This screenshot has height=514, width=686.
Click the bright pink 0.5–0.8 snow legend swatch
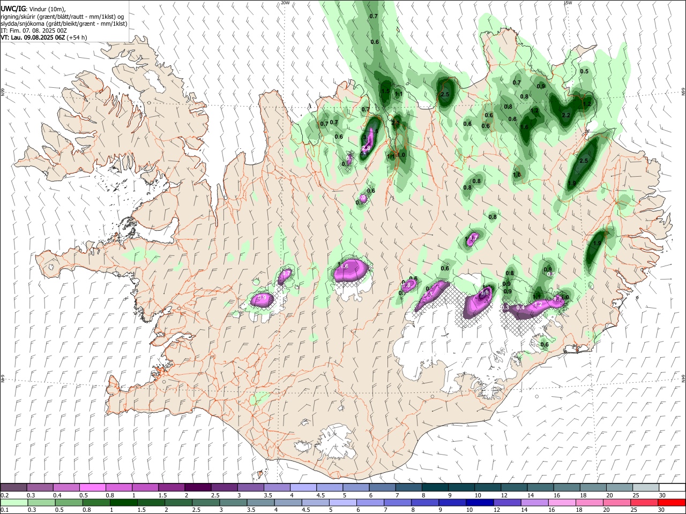pyautogui.click(x=92, y=488)
